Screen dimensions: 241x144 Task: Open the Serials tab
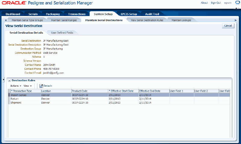pyautogui.click(x=33, y=14)
